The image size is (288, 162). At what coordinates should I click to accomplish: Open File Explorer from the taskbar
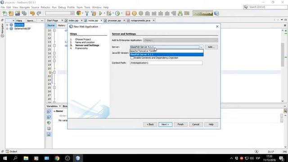26,158
